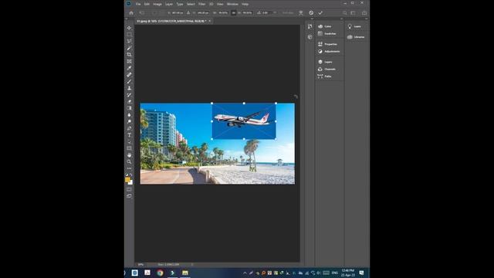Cancel the transform
The height and width of the screenshot is (278, 494).
coord(311,13)
